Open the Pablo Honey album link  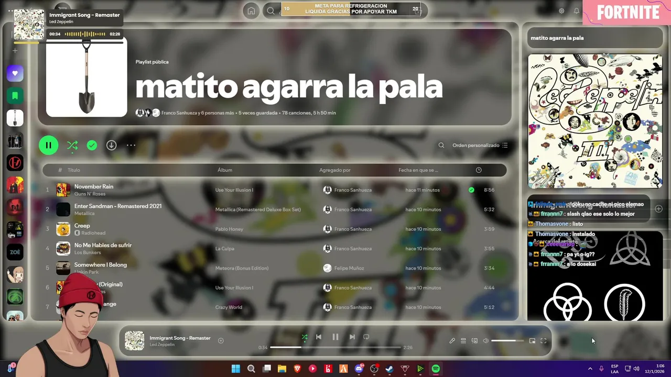coord(229,229)
